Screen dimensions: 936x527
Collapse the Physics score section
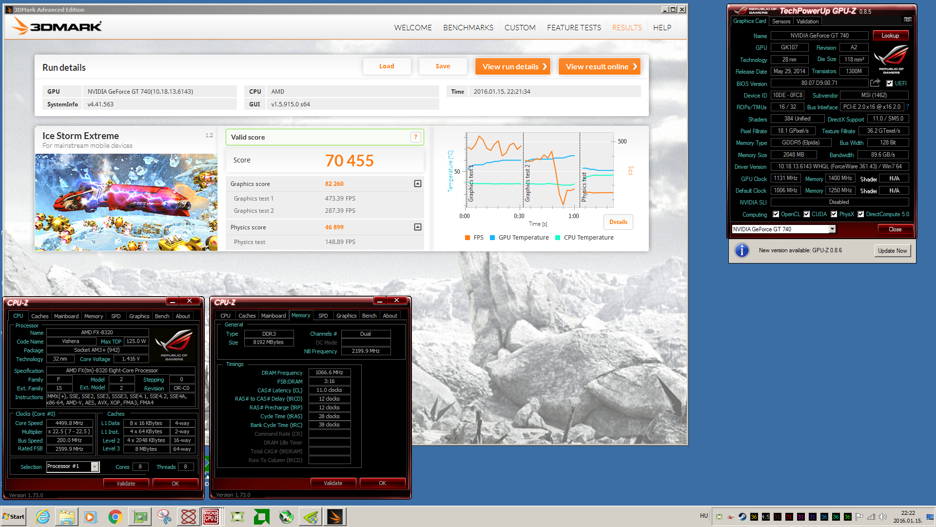pos(418,227)
